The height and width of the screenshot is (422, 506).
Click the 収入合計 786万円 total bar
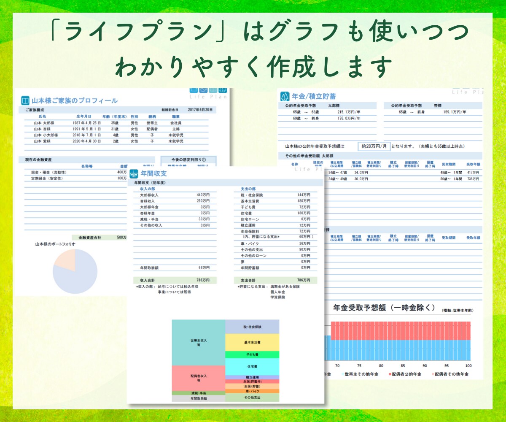click(175, 280)
